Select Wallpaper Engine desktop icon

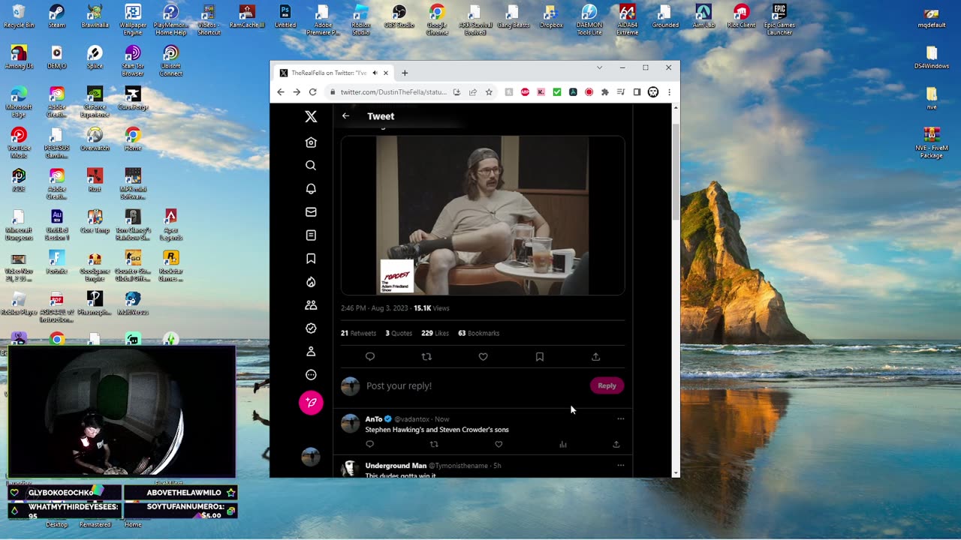tap(133, 19)
